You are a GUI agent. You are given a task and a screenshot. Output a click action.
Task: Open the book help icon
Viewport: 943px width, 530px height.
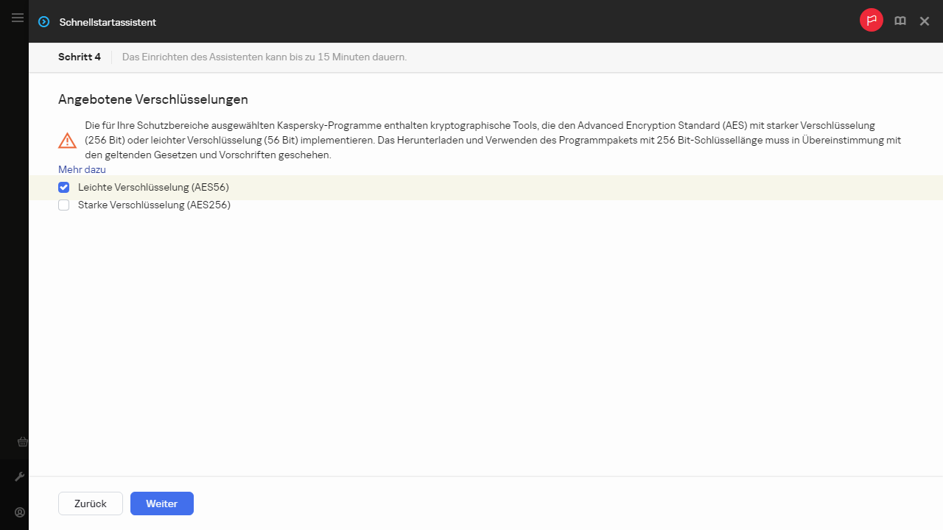tap(900, 21)
